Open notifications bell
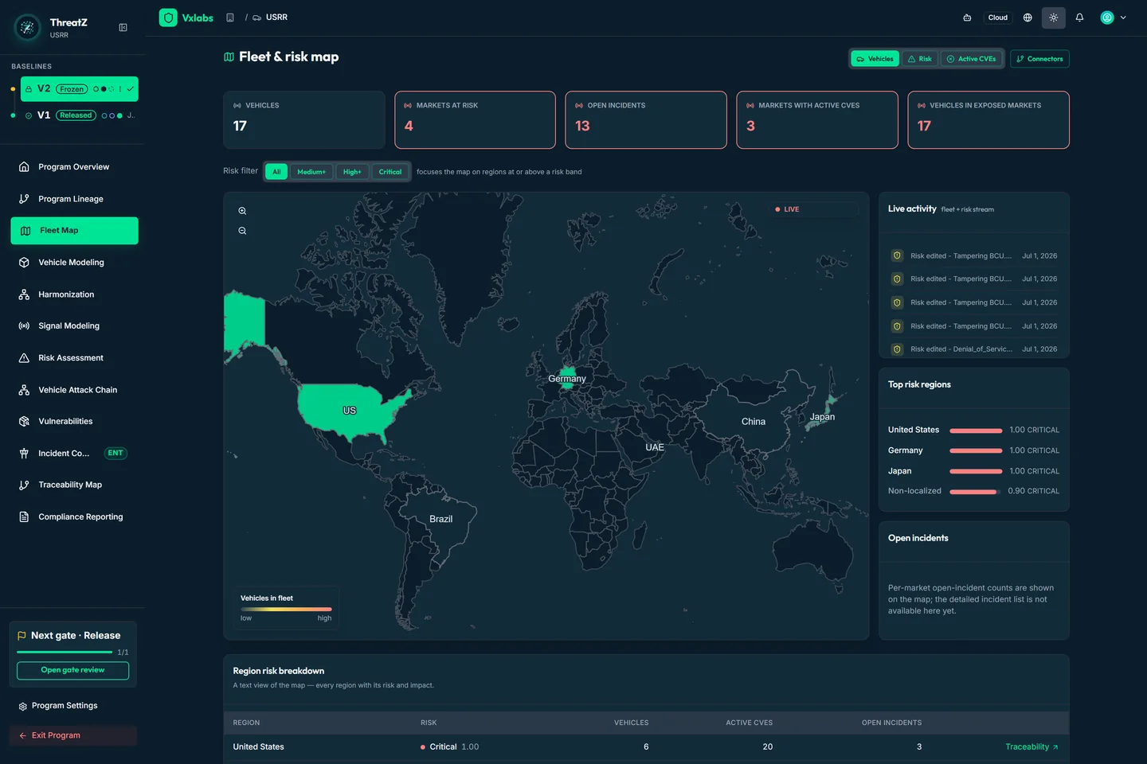 coord(1079,18)
